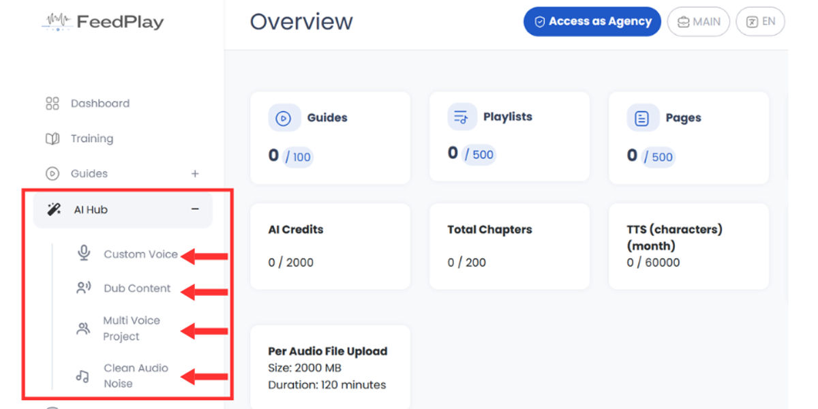Open the EN language selector
Screen dimensions: 818x409
[761, 22]
